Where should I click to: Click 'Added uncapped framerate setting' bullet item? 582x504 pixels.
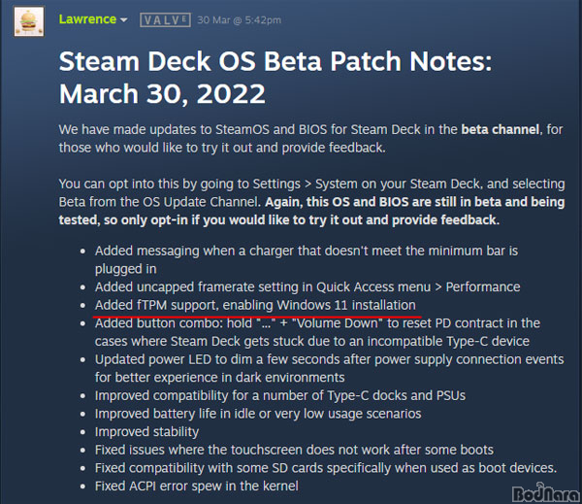tap(307, 286)
